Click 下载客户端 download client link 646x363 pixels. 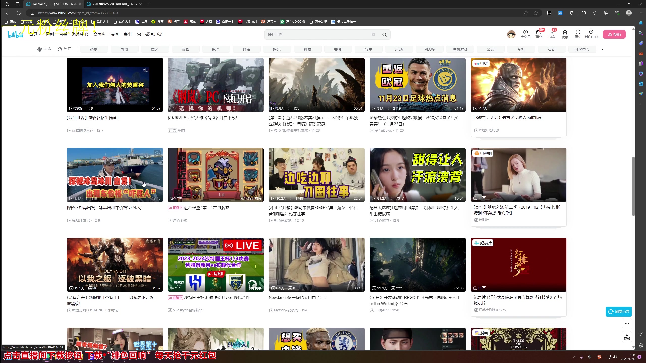pyautogui.click(x=149, y=34)
